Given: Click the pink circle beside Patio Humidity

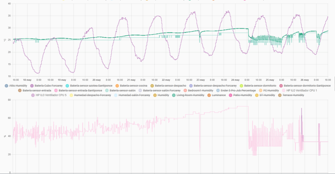Looking at the screenshot, I should point(231,95).
